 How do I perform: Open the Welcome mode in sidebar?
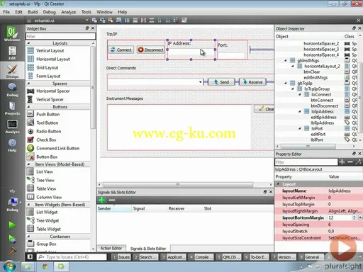(x=12, y=33)
